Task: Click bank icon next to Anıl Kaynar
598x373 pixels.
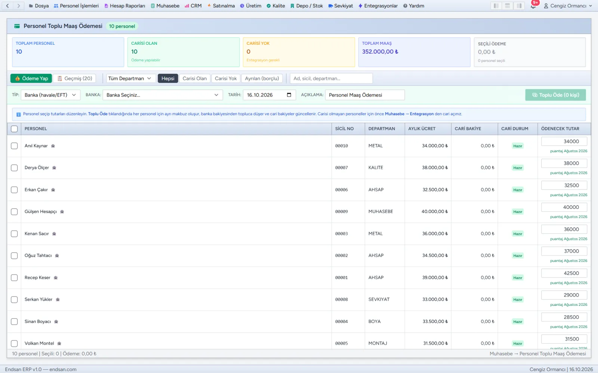Action: coord(53,146)
